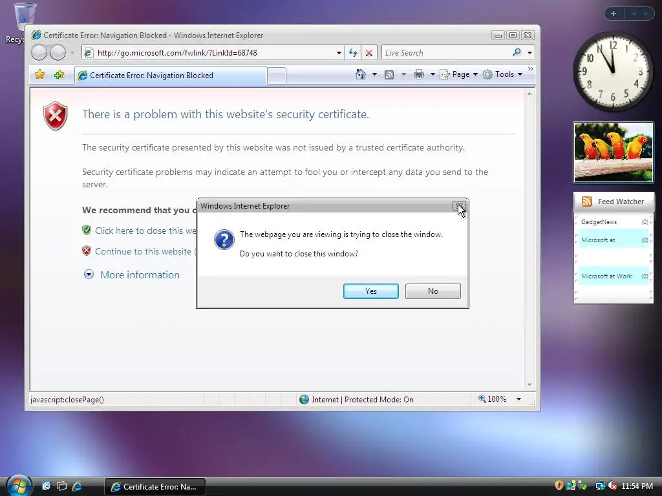Click the Home toolbar icon
The height and width of the screenshot is (496, 662).
[361, 74]
